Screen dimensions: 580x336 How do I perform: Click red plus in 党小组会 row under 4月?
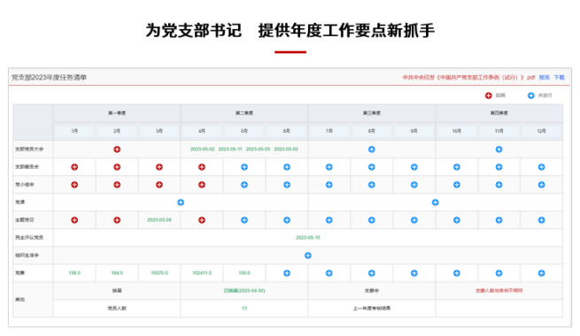click(x=202, y=185)
